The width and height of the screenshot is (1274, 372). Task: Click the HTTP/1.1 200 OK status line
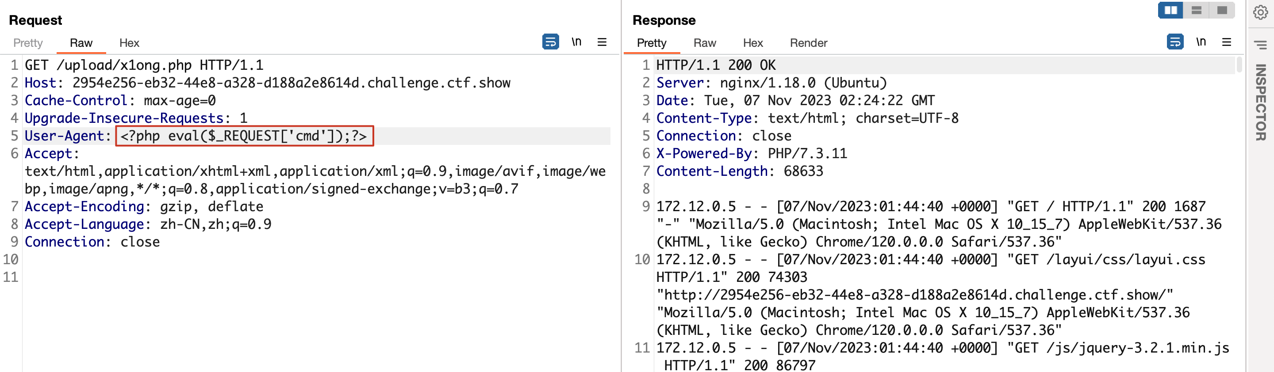pos(716,65)
